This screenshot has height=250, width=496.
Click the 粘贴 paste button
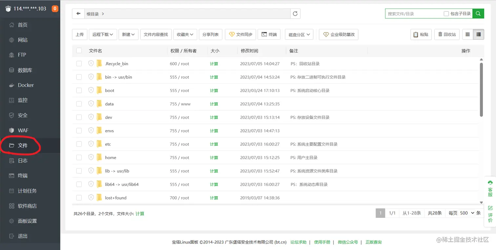pos(421,34)
